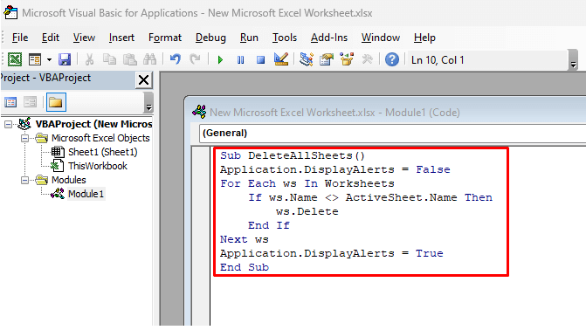This screenshot has width=586, height=330.
Task: Click the 'End Sub' code line
Action: [x=244, y=268]
